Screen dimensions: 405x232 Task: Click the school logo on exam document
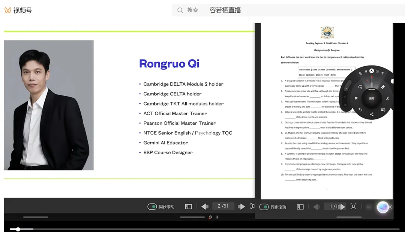[x=327, y=33]
